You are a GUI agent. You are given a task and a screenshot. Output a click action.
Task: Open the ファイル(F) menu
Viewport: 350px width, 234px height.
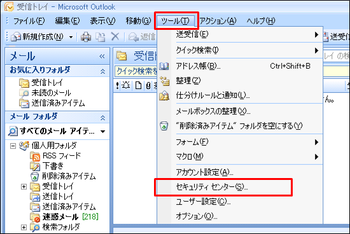29,21
